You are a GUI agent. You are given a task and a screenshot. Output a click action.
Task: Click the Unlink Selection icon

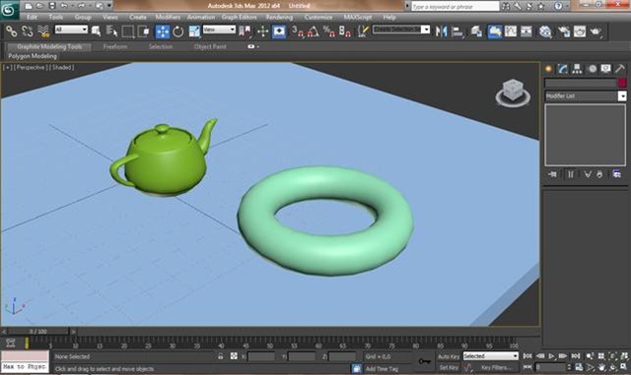tap(28, 31)
